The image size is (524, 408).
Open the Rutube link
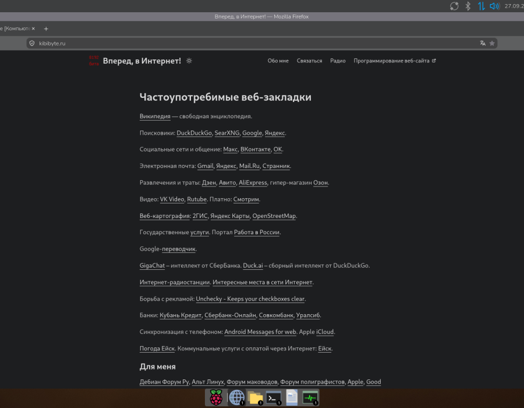(x=197, y=200)
